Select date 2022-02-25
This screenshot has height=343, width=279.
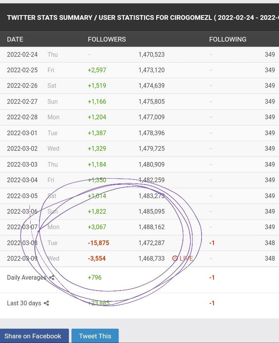tap(22, 70)
